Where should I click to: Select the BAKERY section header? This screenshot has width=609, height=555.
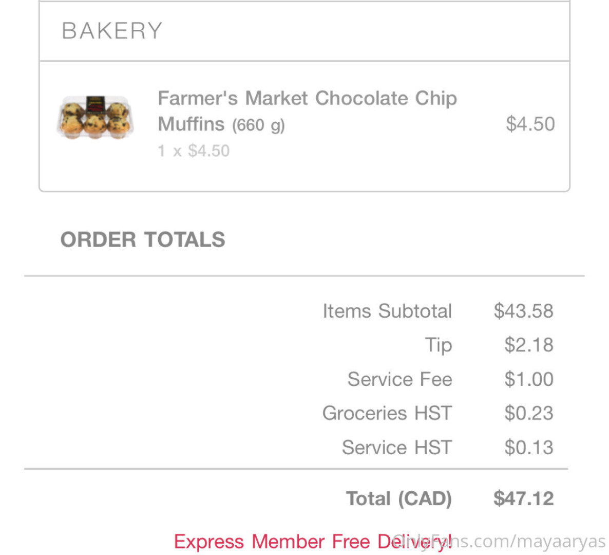[112, 31]
